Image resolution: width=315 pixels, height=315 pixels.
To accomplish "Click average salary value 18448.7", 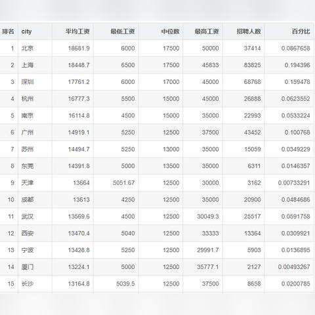I will click(x=79, y=65).
